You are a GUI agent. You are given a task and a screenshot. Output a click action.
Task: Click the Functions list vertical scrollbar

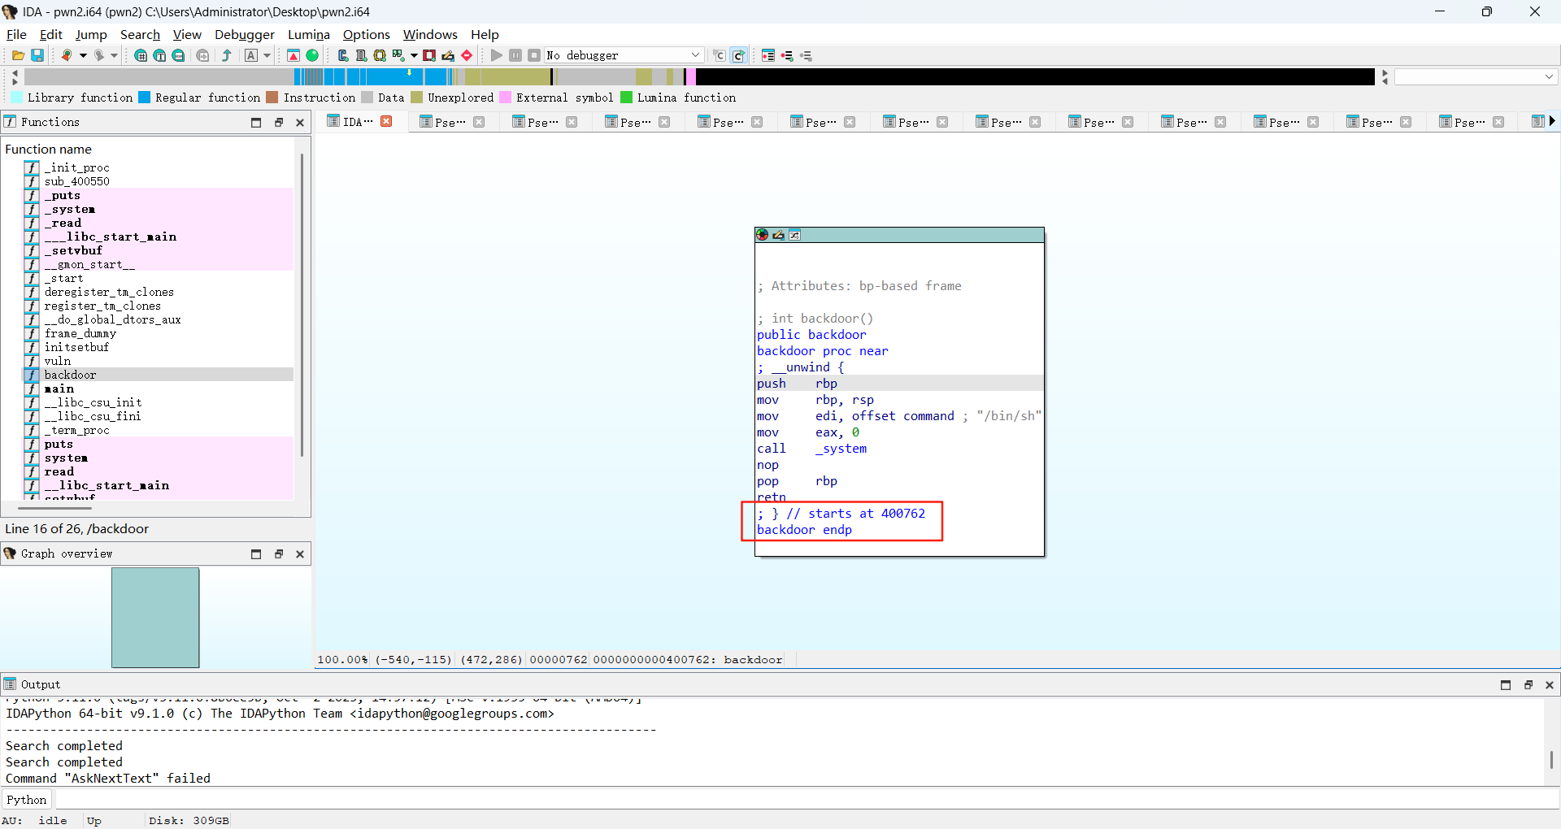(x=302, y=305)
